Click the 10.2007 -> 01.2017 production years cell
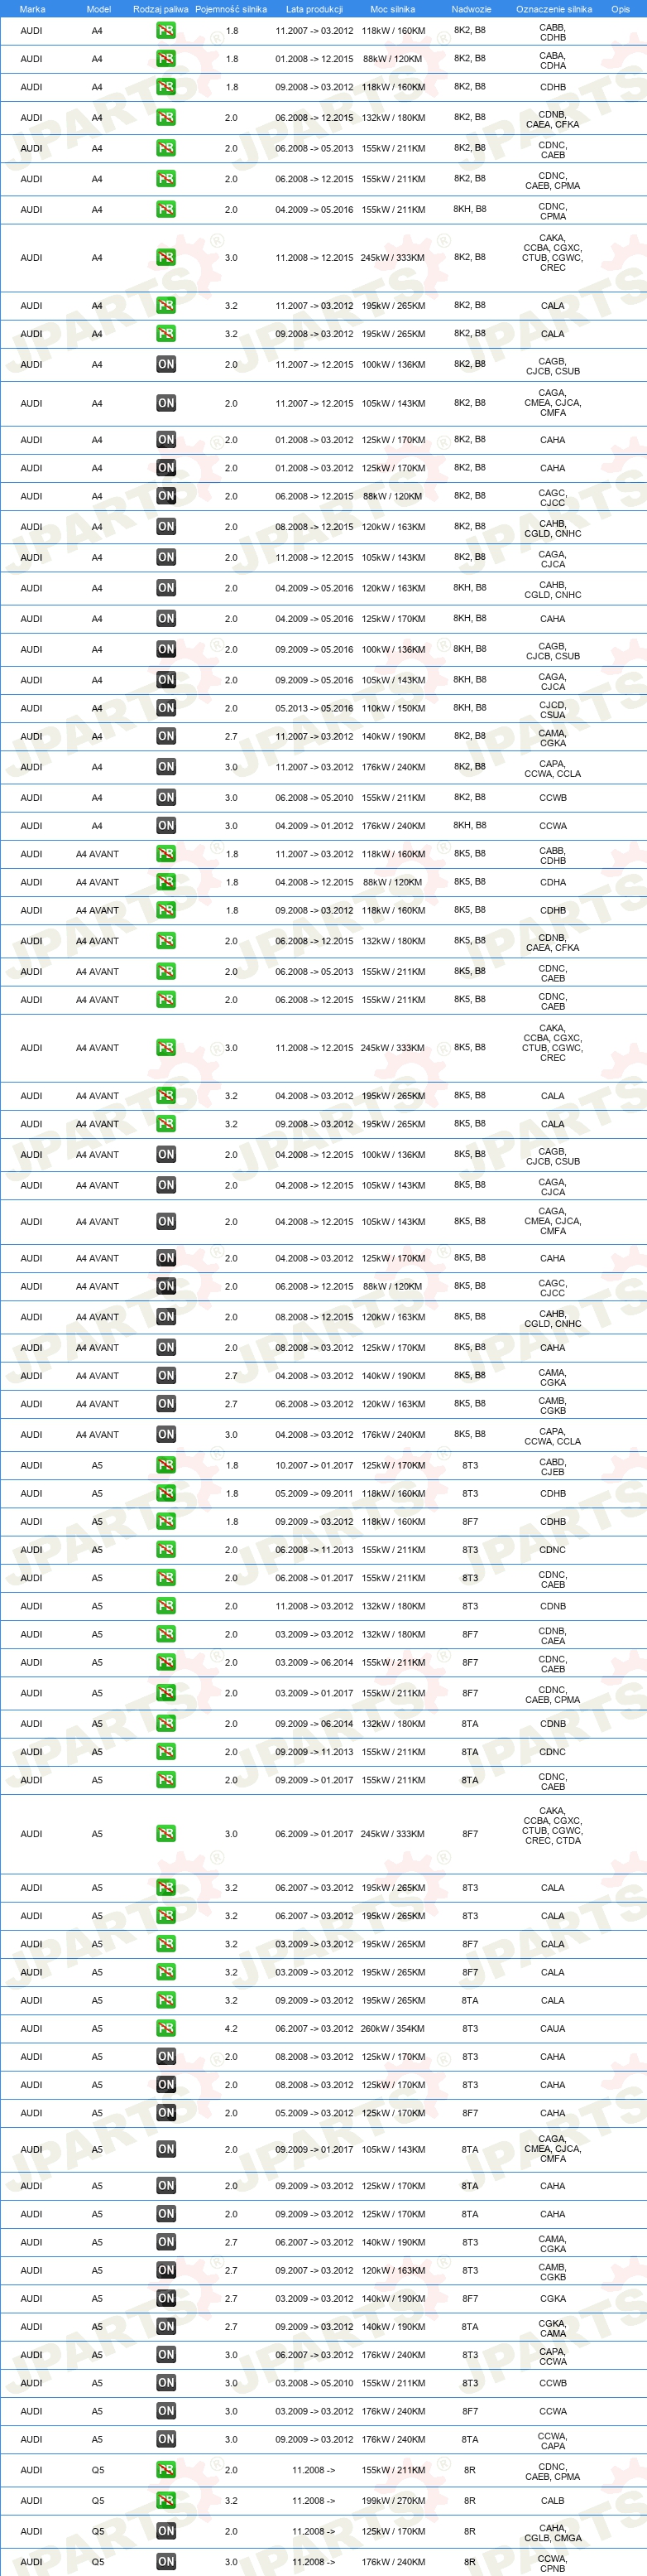647x2576 pixels. [314, 1464]
